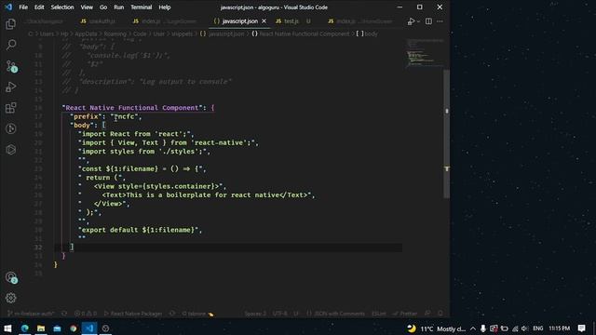Click the Synchronize Changes status icon

[64, 314]
